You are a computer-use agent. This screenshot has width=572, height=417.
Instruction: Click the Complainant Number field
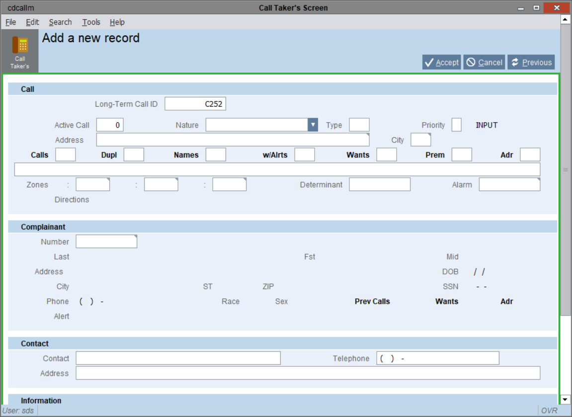point(106,242)
